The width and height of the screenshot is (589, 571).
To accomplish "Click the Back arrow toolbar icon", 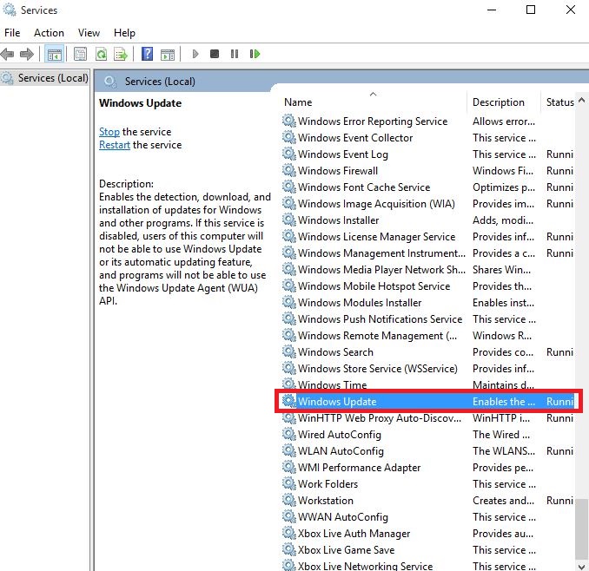I will (x=8, y=55).
